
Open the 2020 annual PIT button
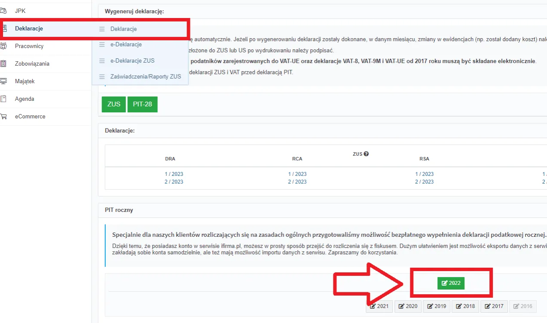coord(408,306)
